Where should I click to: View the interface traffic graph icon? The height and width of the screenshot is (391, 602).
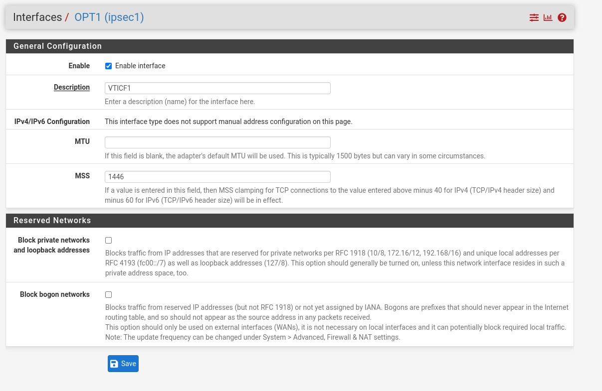coord(548,17)
